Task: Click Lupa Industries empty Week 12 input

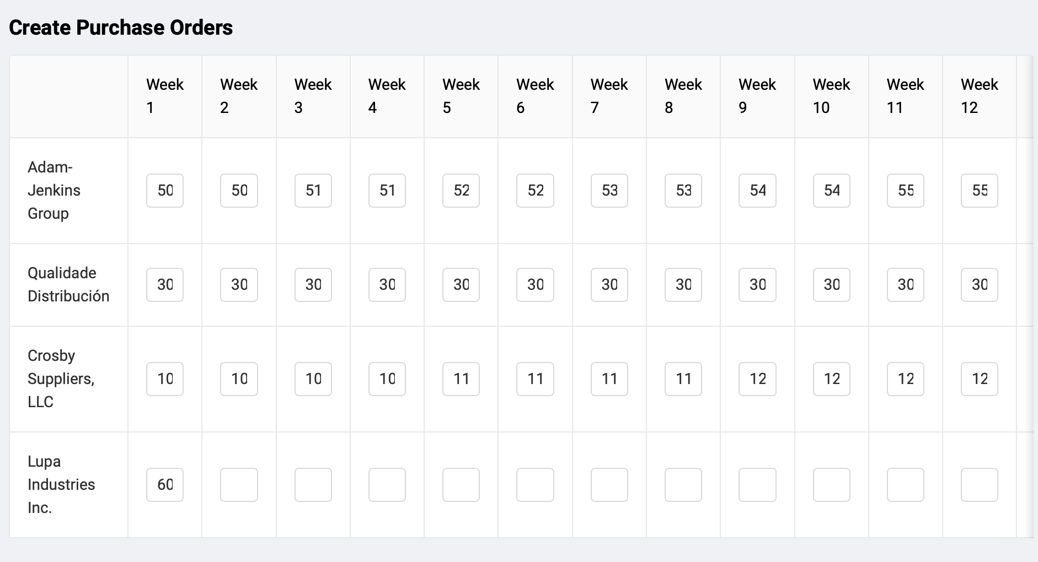Action: (x=979, y=484)
